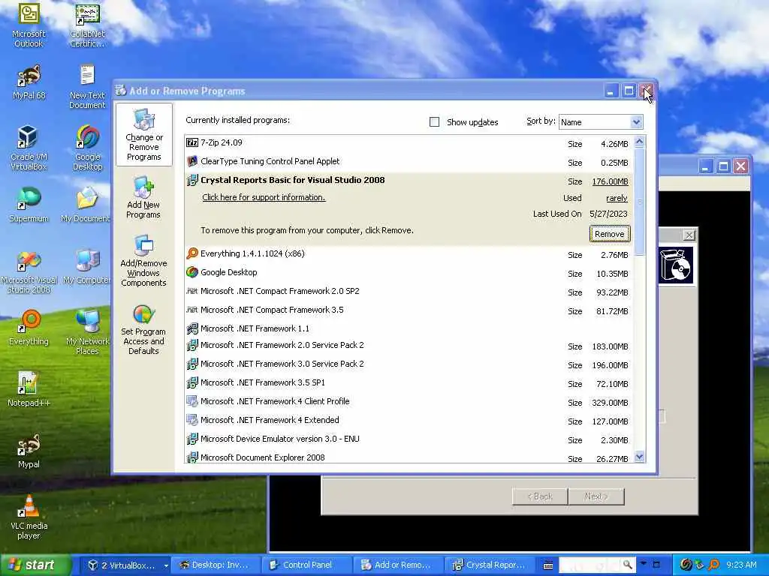The width and height of the screenshot is (769, 576).
Task: Close the small dialog behind via X button
Action: [689, 235]
